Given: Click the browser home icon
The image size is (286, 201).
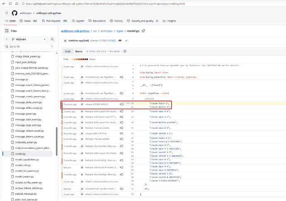Looking at the screenshot, I should tap(17, 3).
